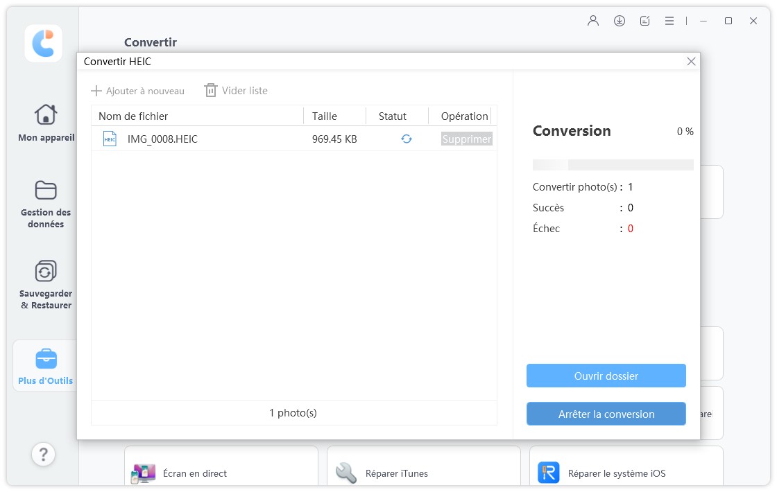Click the 0 % progress value
Viewport: 777px width, 492px height.
pos(685,132)
